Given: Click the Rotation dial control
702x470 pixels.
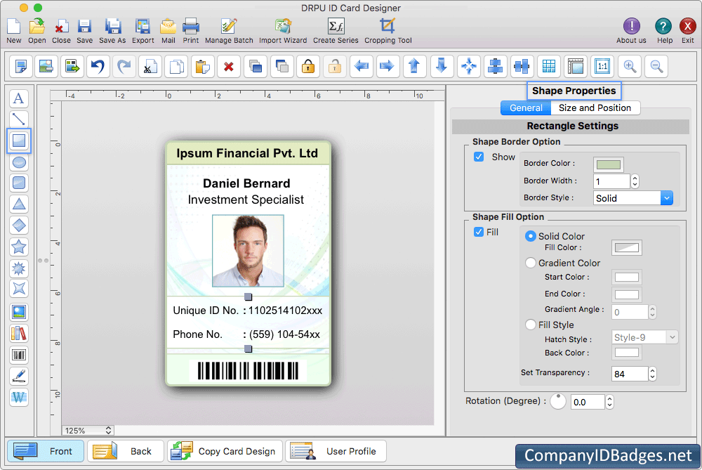Looking at the screenshot, I should 558,401.
